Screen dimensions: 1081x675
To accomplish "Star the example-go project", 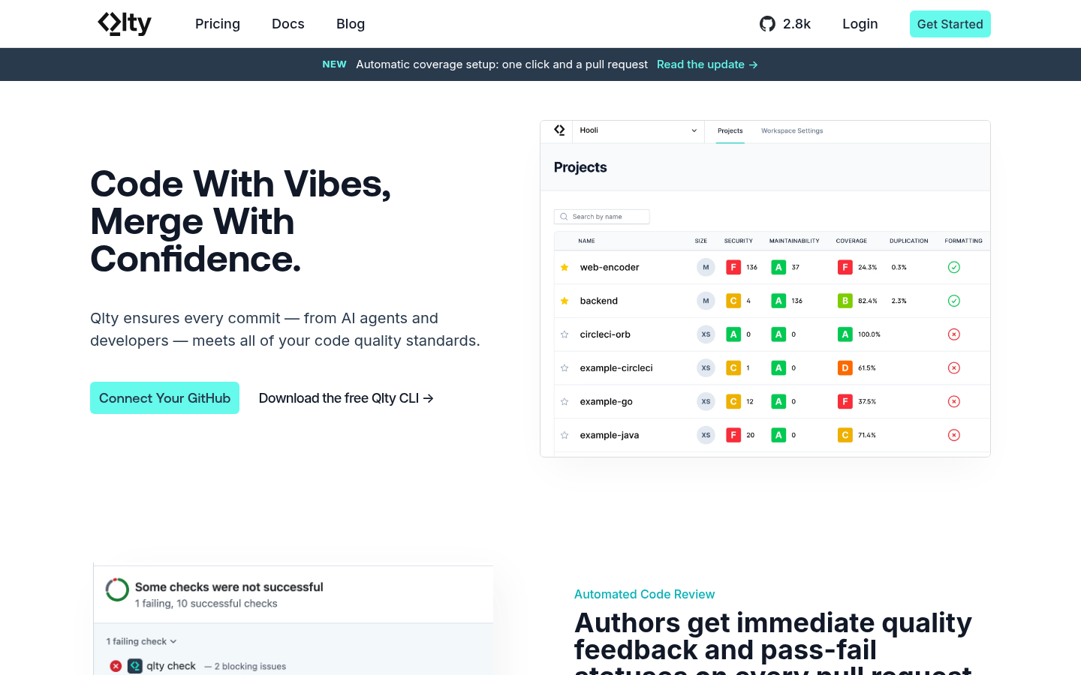I will [565, 402].
